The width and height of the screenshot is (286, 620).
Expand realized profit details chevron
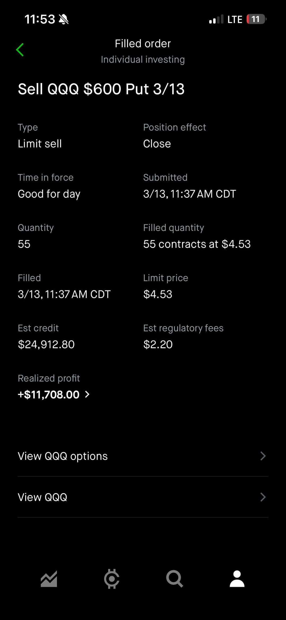[87, 394]
